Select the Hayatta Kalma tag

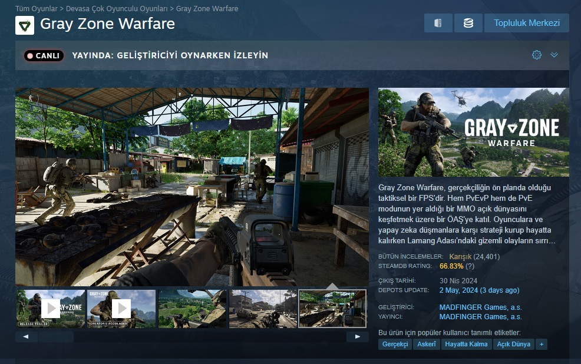466,344
